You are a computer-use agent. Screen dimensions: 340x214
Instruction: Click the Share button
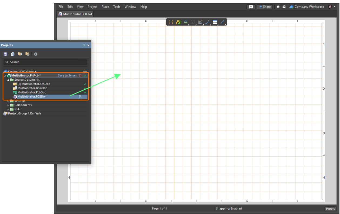click(x=265, y=7)
